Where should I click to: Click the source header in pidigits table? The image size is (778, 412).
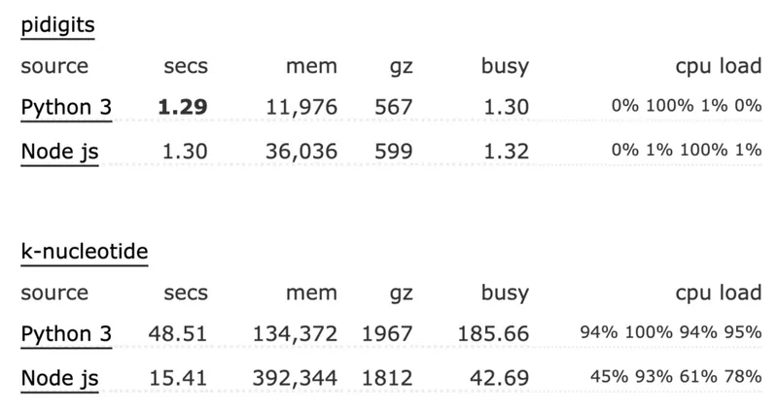pos(53,67)
